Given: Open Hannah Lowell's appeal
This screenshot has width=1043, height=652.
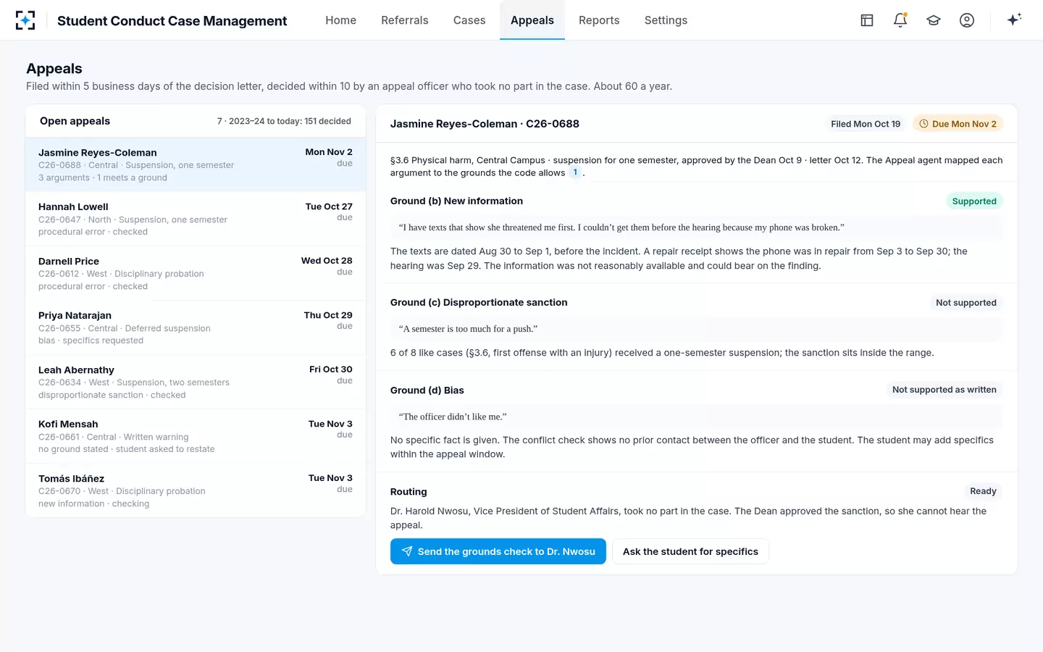Looking at the screenshot, I should (x=196, y=219).
